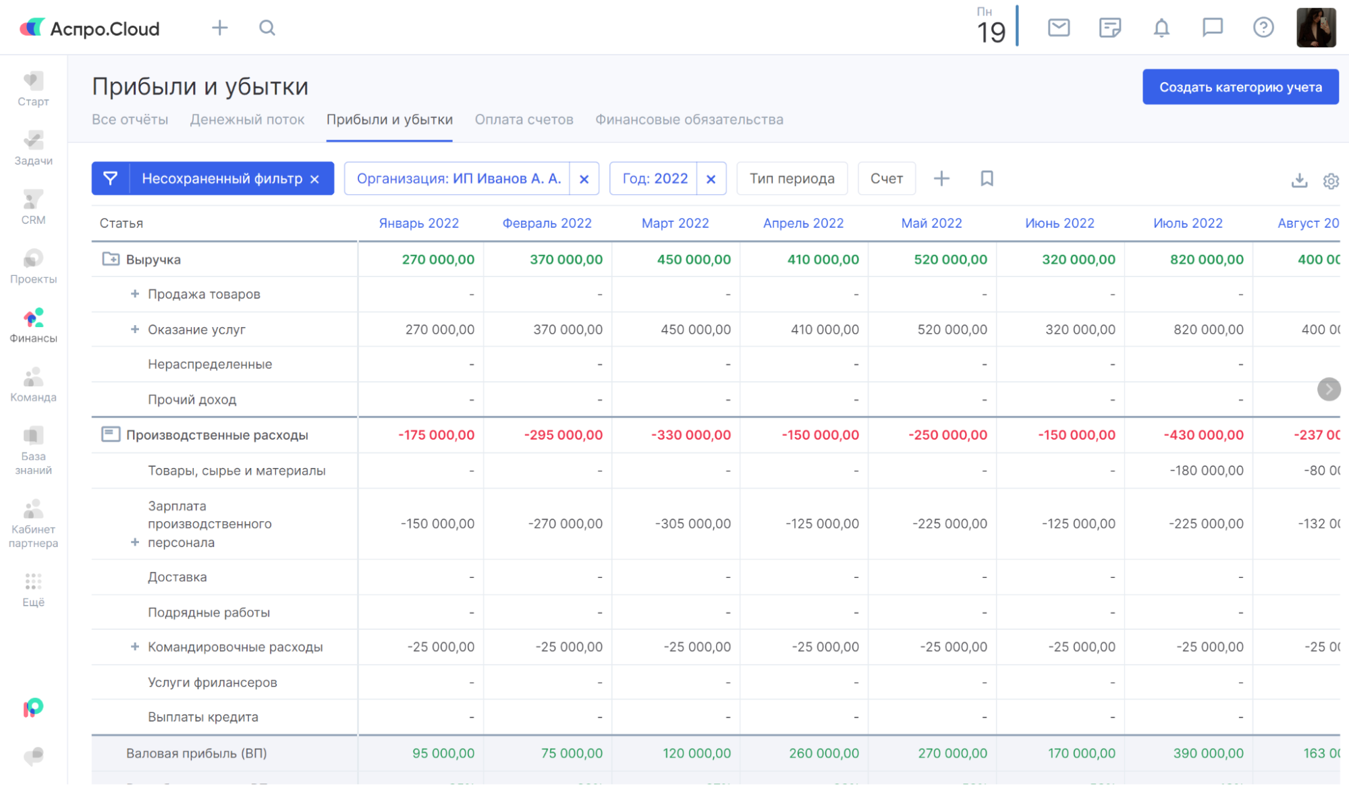This screenshot has height=785, width=1349.
Task: Open the chat bubble icon
Action: pos(1212,28)
